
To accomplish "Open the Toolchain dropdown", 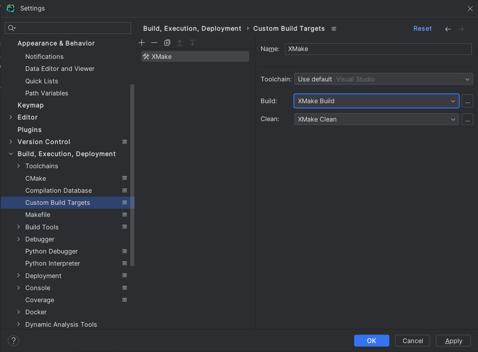I will (383, 79).
